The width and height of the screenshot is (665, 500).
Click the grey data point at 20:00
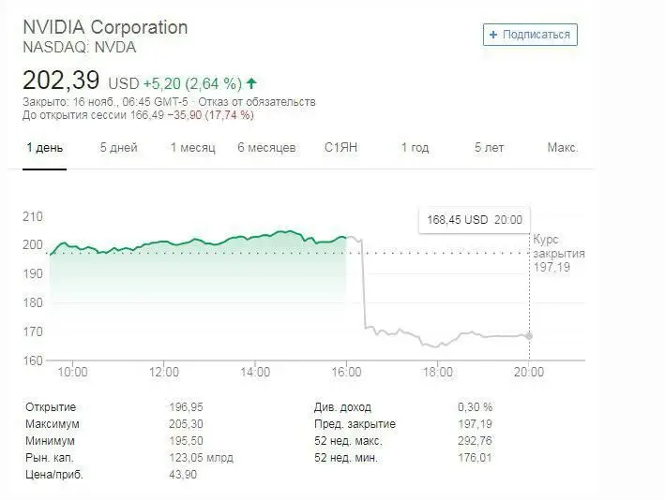coord(530,335)
